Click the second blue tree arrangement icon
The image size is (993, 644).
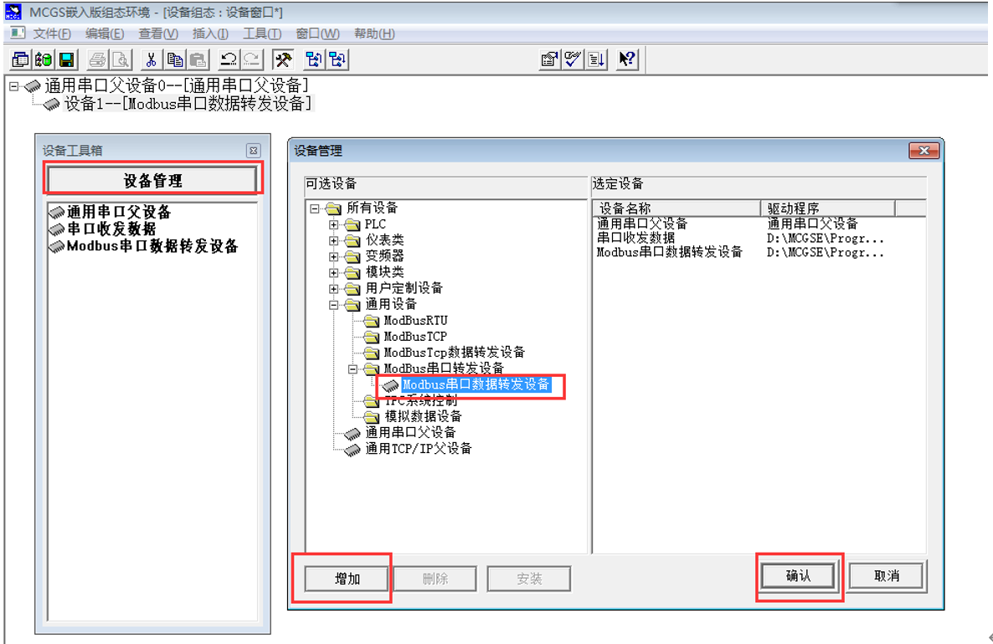(x=337, y=59)
